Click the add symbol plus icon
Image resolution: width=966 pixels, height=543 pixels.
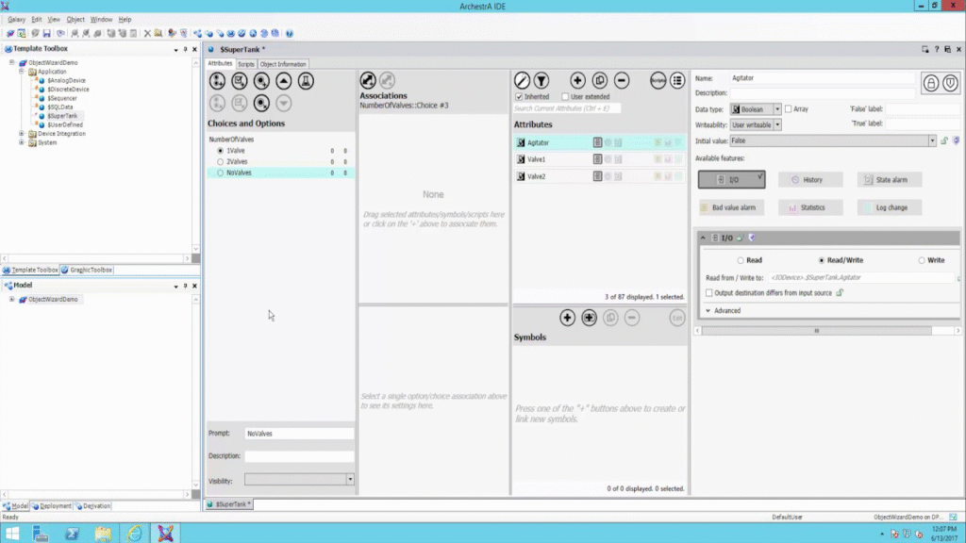coord(567,318)
